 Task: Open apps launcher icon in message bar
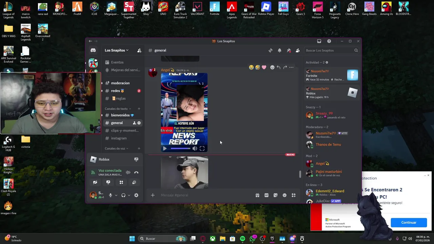(x=294, y=195)
